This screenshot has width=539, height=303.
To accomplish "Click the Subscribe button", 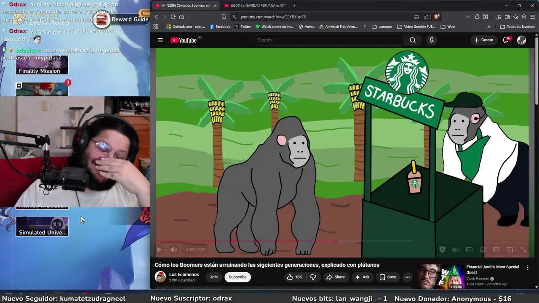I will click(237, 277).
